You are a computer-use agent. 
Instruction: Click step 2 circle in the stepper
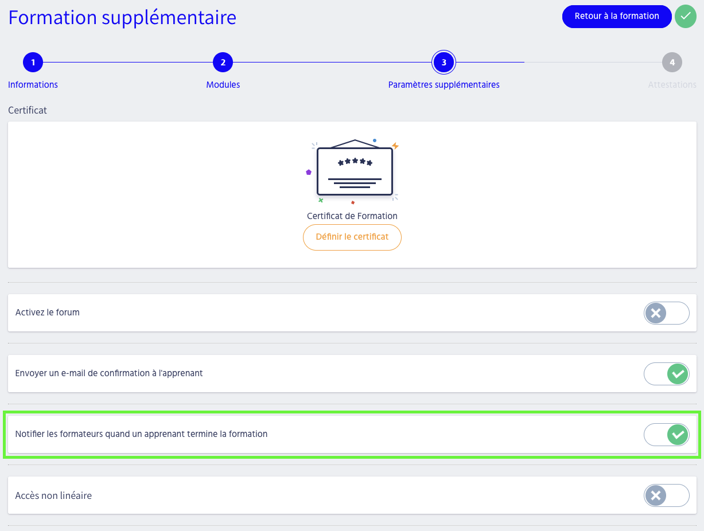[223, 63]
